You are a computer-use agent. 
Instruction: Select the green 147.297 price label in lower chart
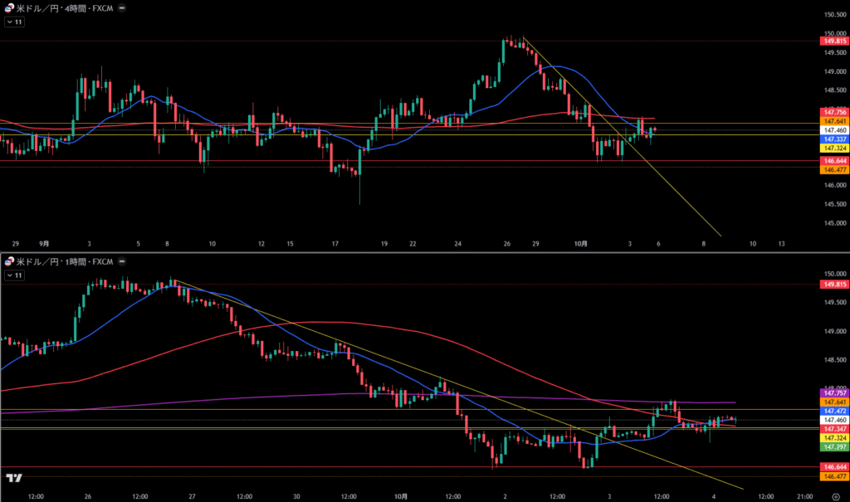tap(833, 446)
